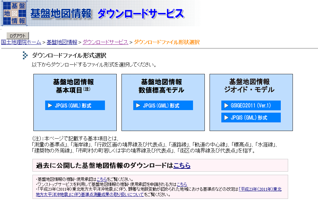This screenshot has height=203, width=318.
Task: Click the ログアウト button
Action: (x=17, y=36)
